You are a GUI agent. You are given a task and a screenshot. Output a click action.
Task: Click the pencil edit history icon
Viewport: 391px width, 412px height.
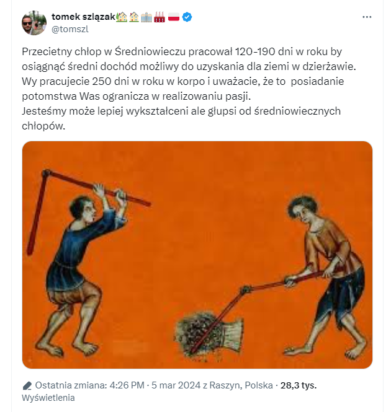(27, 385)
